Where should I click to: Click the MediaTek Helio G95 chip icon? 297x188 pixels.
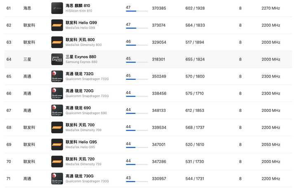(x=57, y=144)
